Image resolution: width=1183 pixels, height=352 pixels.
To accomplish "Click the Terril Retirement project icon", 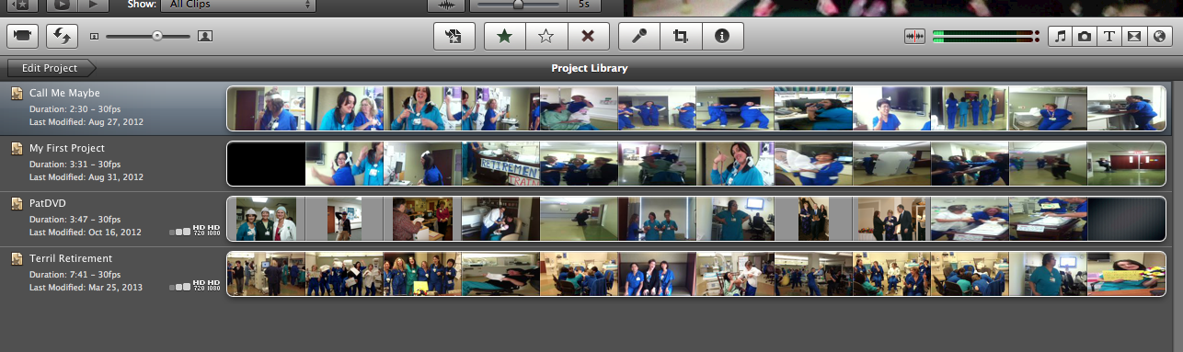I will [x=17, y=258].
